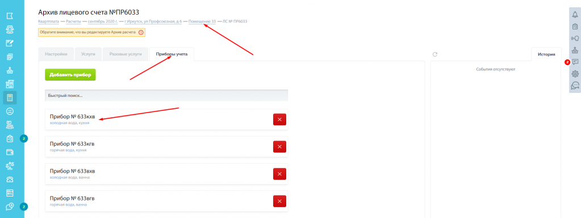This screenshot has width=581, height=218.
Task: Open the clipboard checklist icon in left sidebar
Action: point(10,139)
